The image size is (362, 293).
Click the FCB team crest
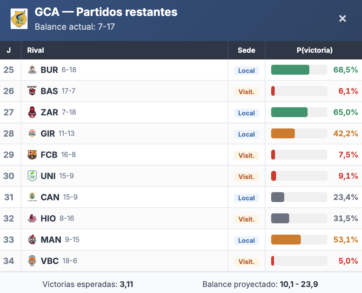pyautogui.click(x=32, y=155)
